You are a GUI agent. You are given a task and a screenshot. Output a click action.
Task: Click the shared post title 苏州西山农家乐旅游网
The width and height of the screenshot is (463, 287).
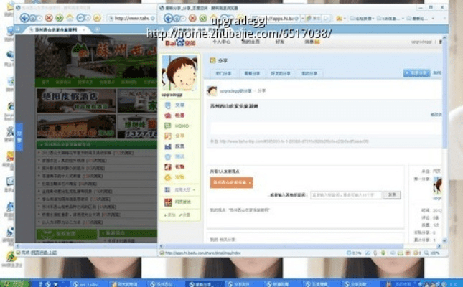[234, 106]
